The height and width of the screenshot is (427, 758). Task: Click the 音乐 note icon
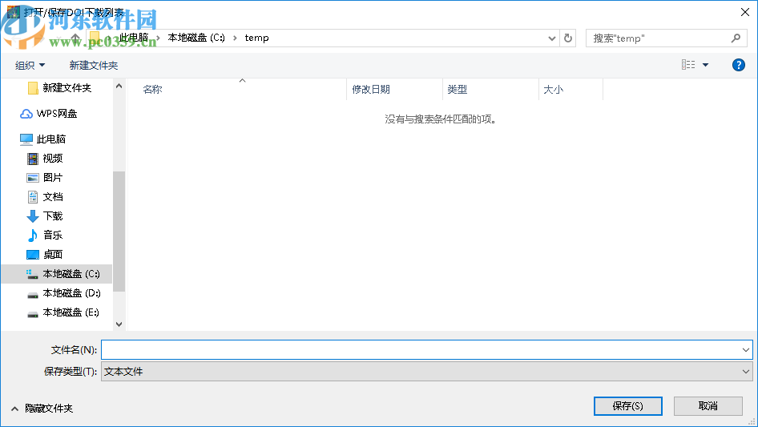point(32,236)
